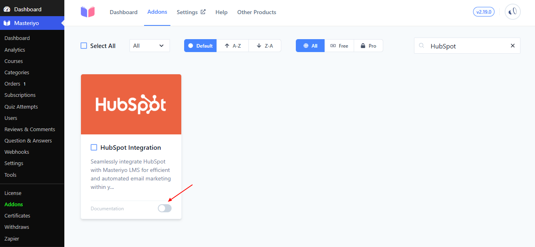Enable the HubSpot Integration toggle switch
535x247 pixels.
[165, 208]
